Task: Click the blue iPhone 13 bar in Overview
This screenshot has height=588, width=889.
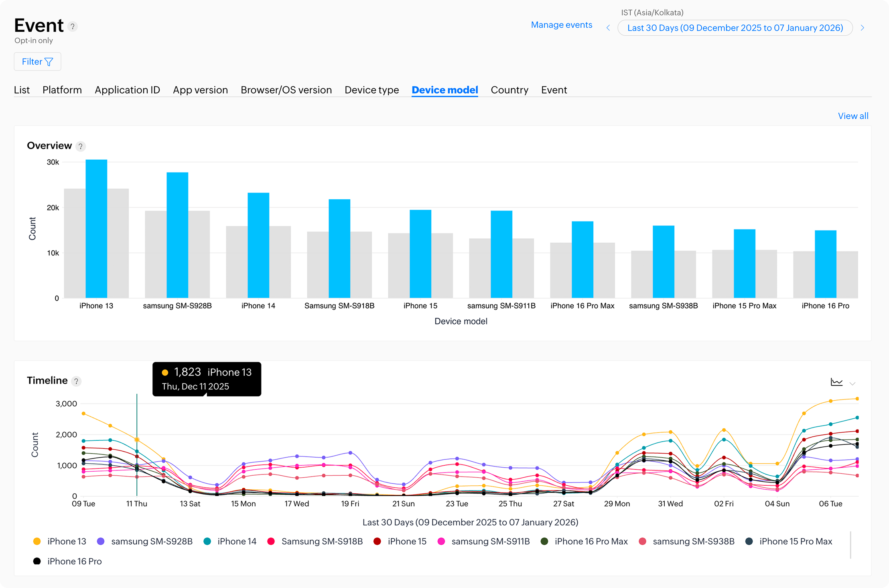Action: click(96, 229)
